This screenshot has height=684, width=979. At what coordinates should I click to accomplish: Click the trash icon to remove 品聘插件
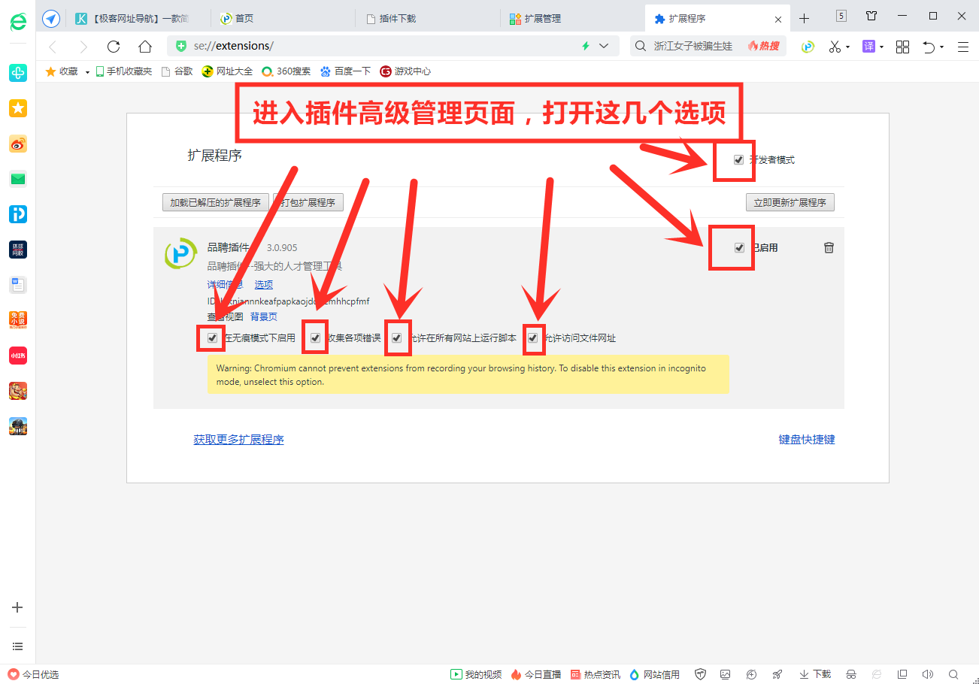(829, 247)
